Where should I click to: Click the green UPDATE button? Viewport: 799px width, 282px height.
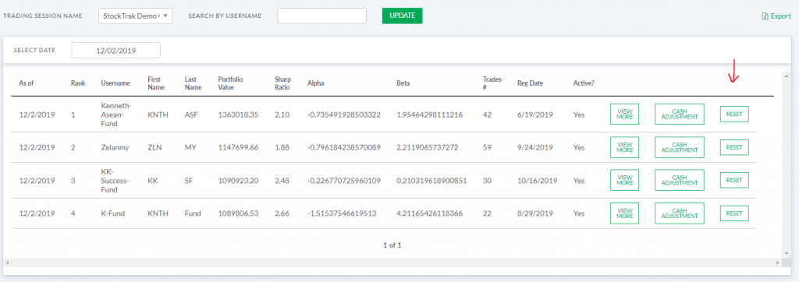pyautogui.click(x=402, y=16)
